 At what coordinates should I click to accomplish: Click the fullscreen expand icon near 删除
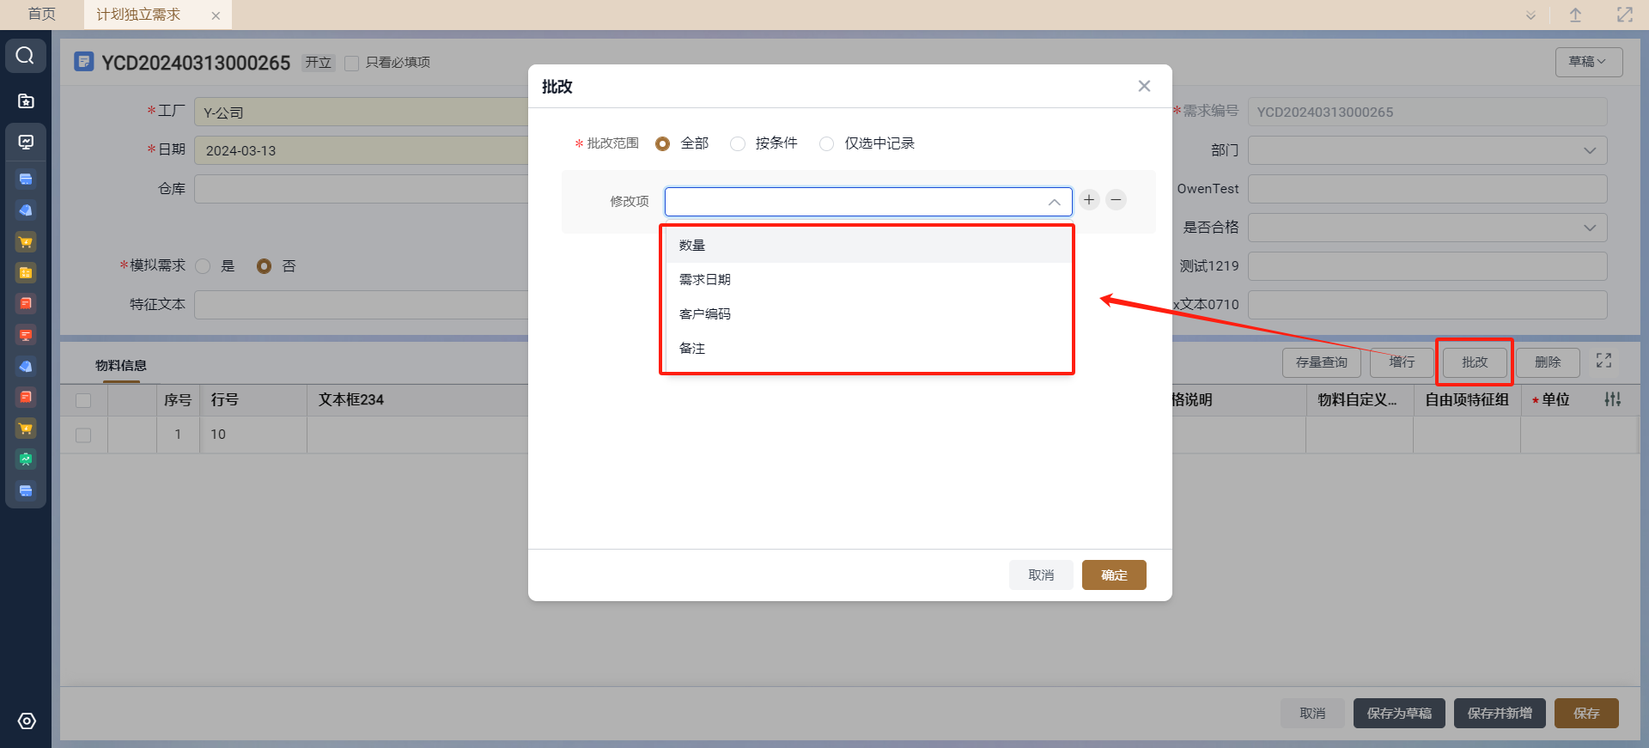(1603, 361)
